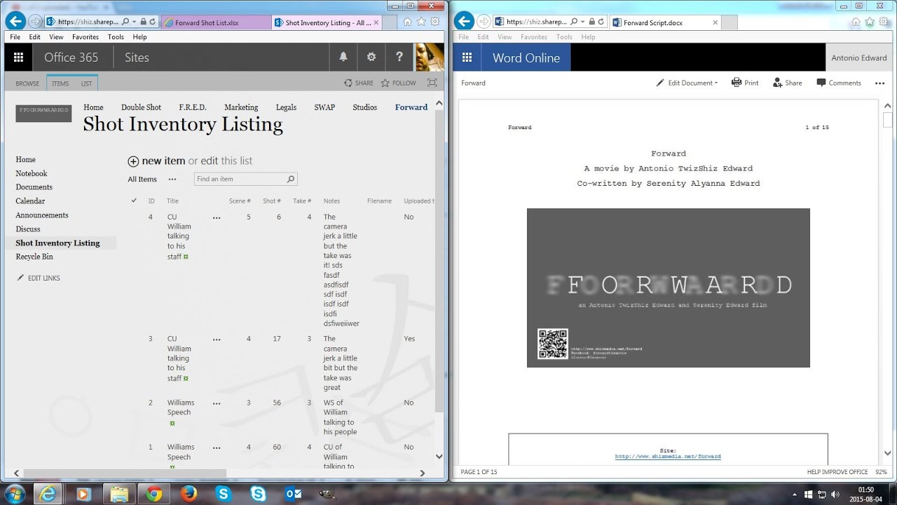Viewport: 897px width, 505px height.
Task: Open notifications bell in Office 365 bar
Action: click(343, 58)
